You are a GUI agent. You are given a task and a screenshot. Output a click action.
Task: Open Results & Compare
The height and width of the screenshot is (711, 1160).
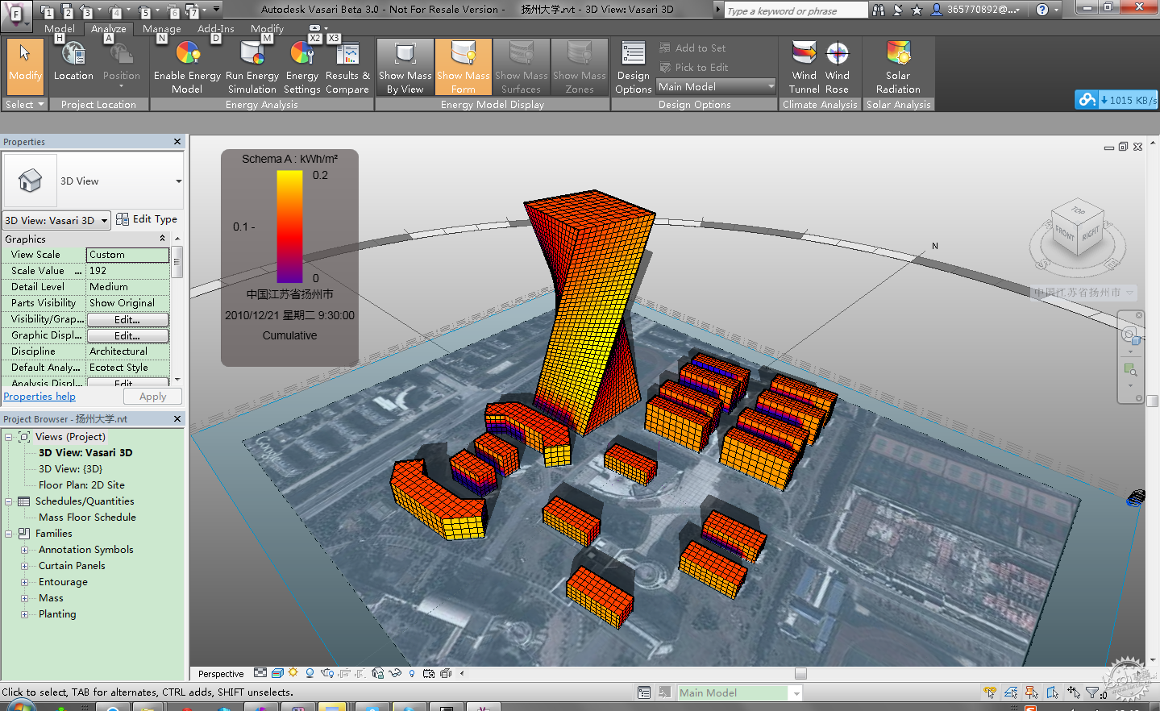pyautogui.click(x=347, y=67)
